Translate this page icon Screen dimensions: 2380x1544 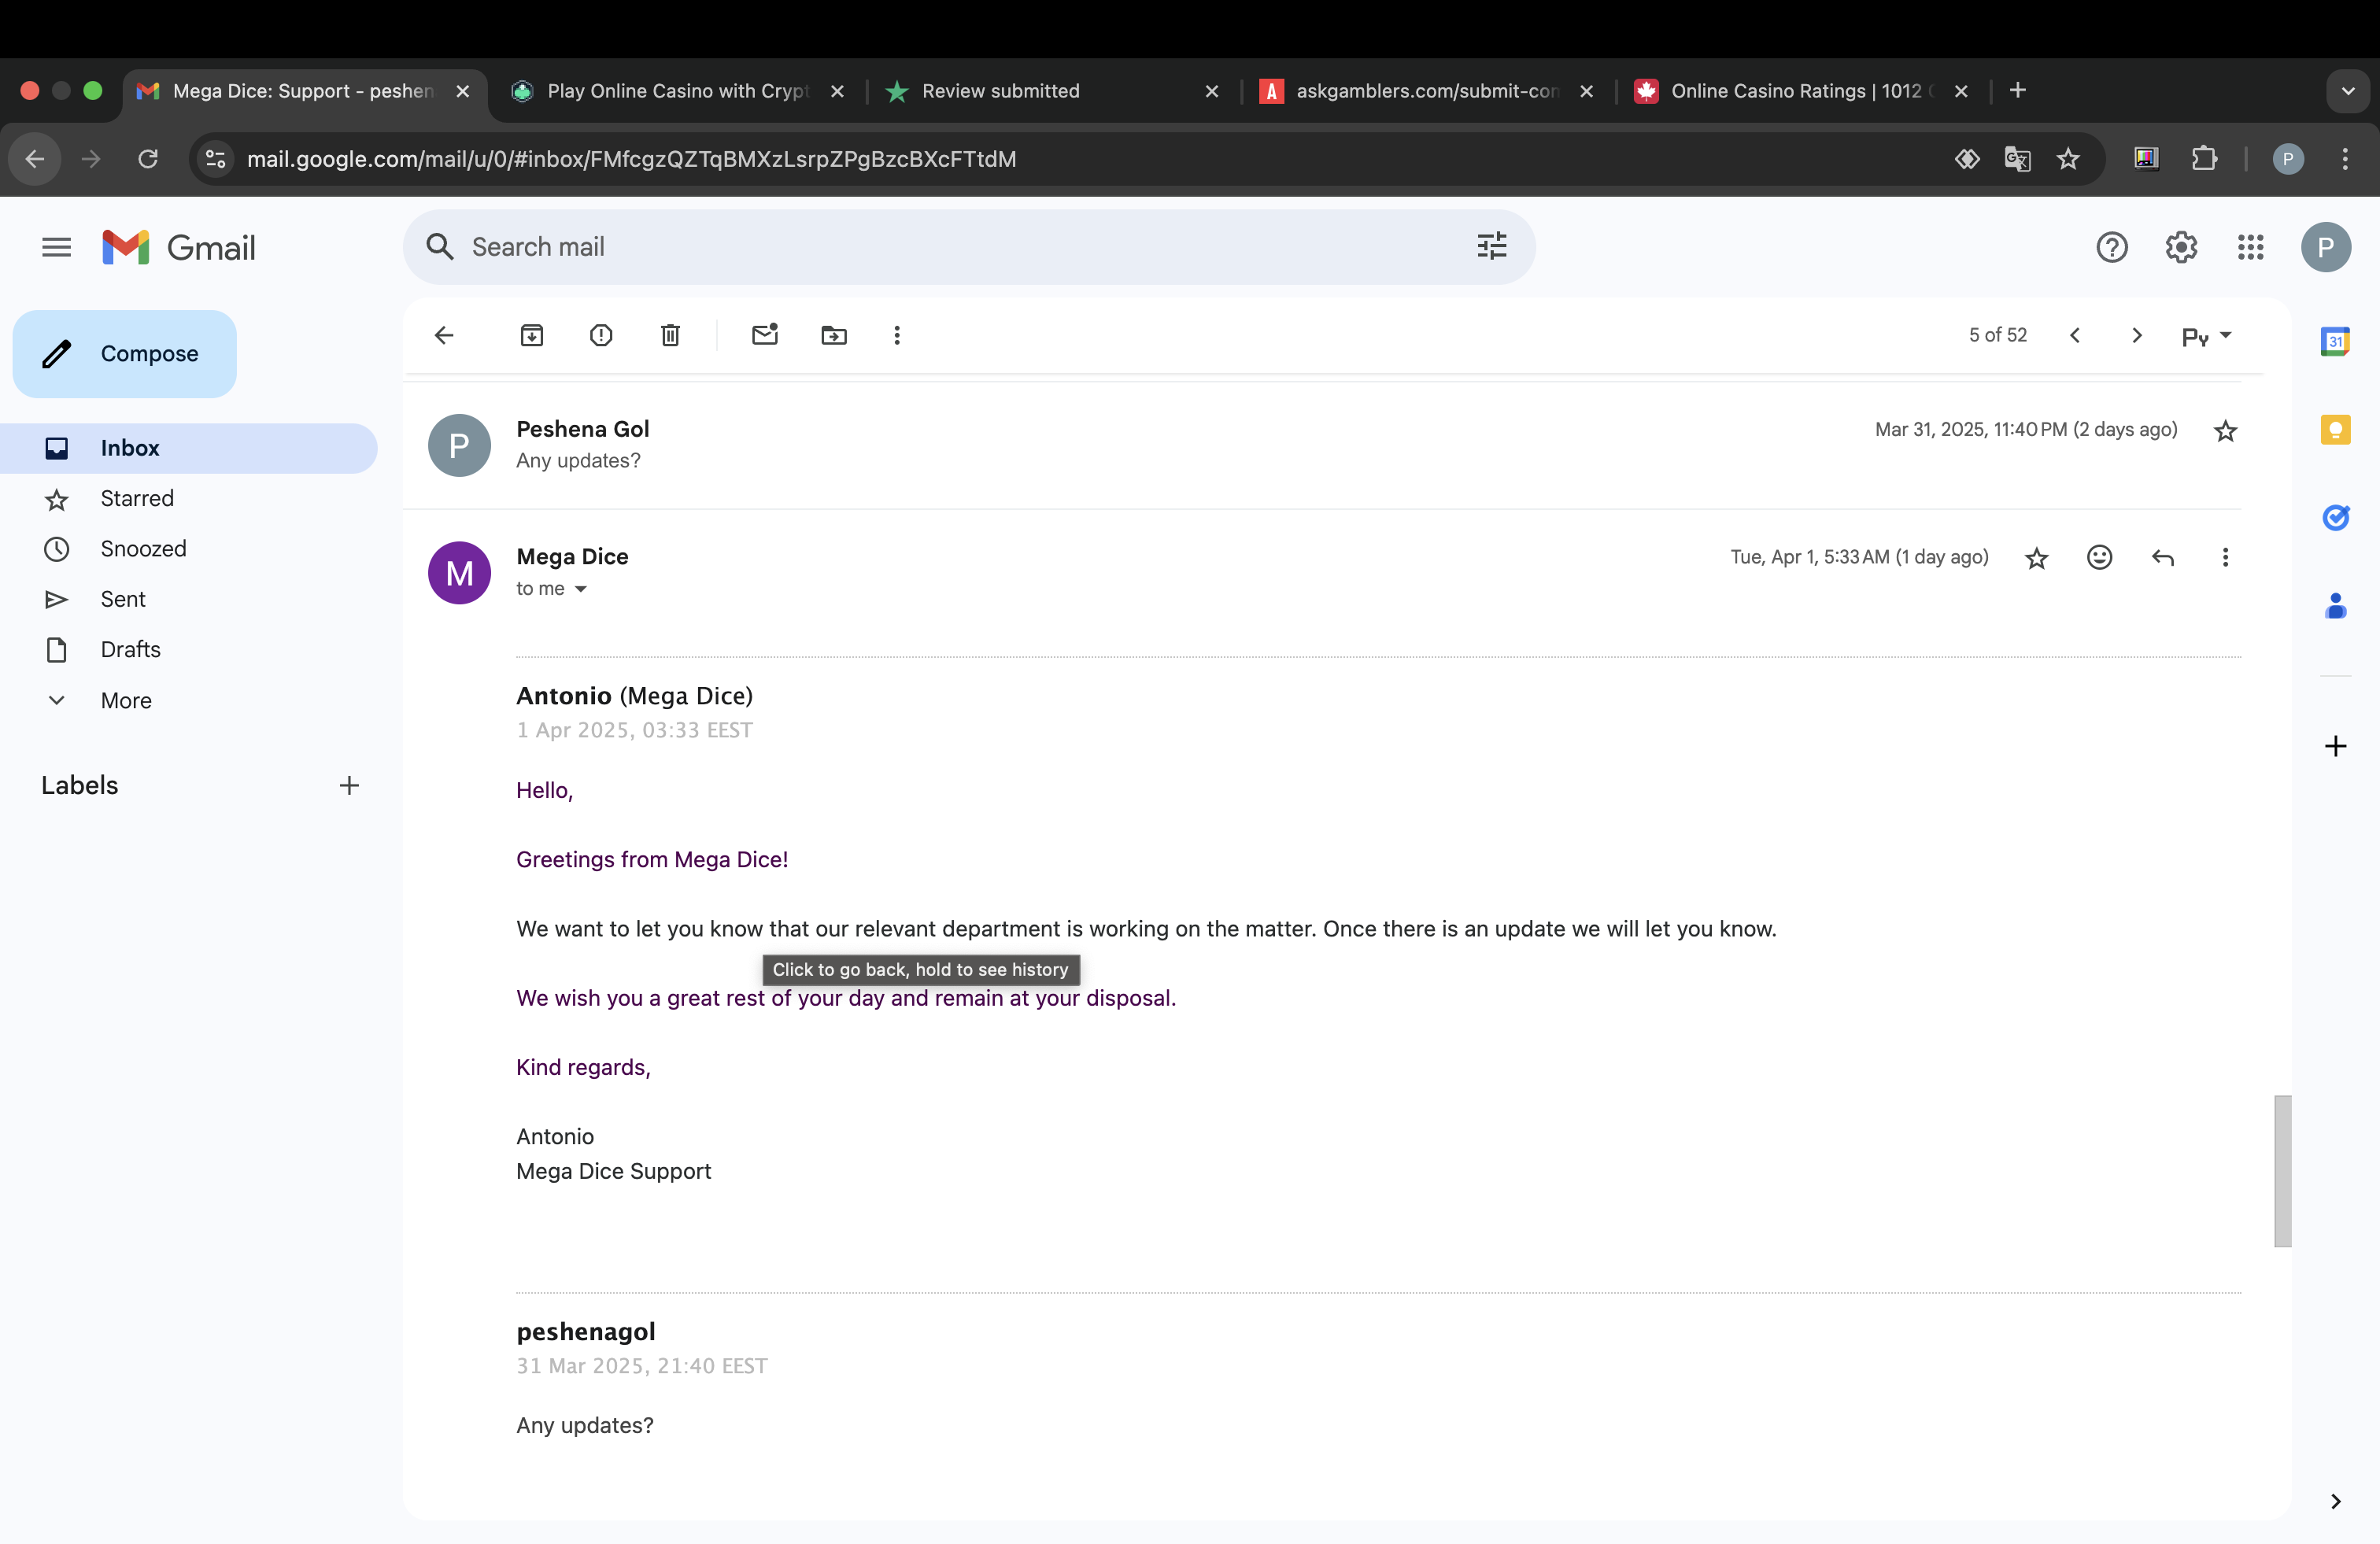(x=2017, y=159)
